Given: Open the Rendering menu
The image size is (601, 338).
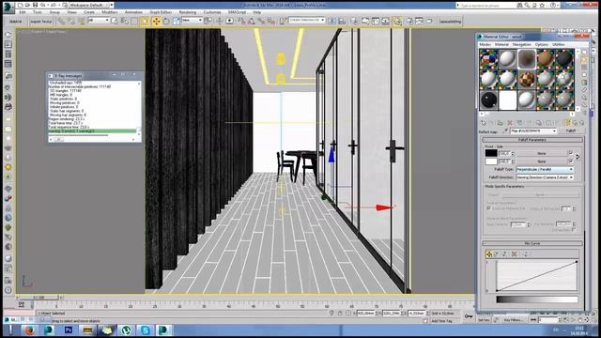Looking at the screenshot, I should (188, 12).
